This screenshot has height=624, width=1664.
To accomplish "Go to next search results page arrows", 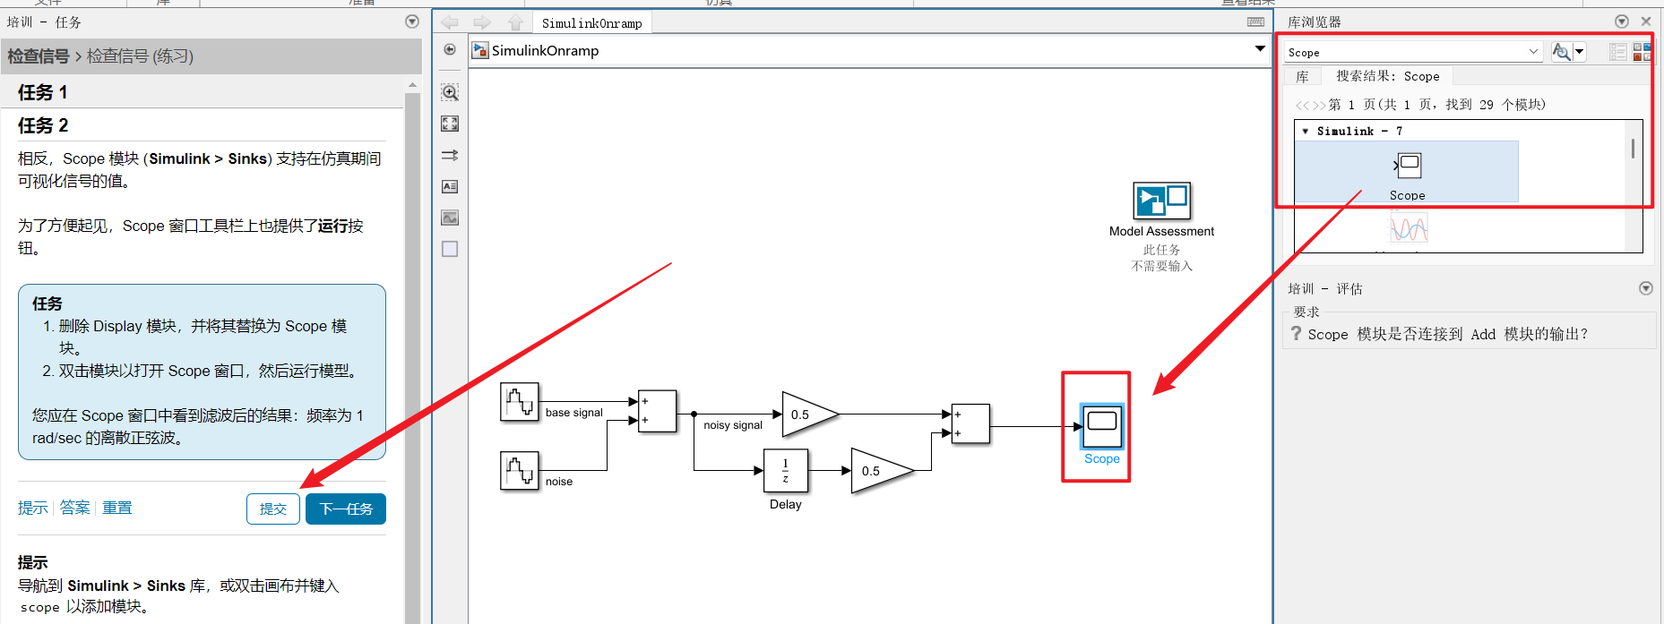I will click(1319, 105).
